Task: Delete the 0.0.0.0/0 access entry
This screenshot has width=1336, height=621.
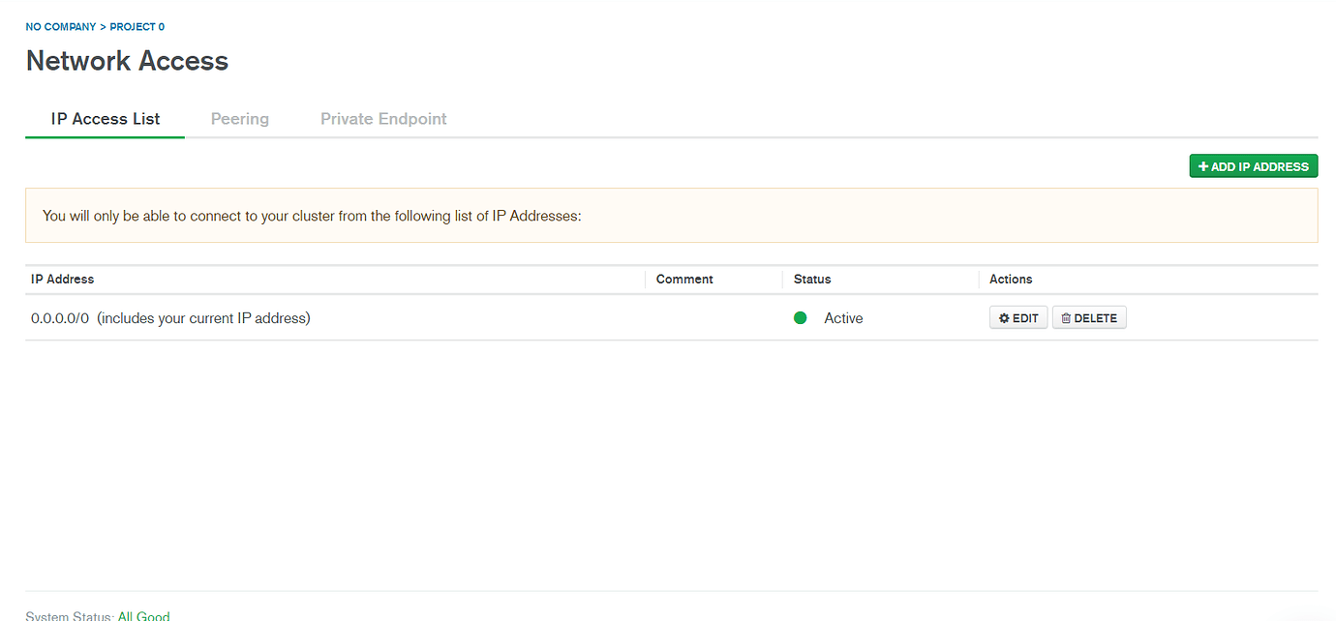Action: (1089, 317)
